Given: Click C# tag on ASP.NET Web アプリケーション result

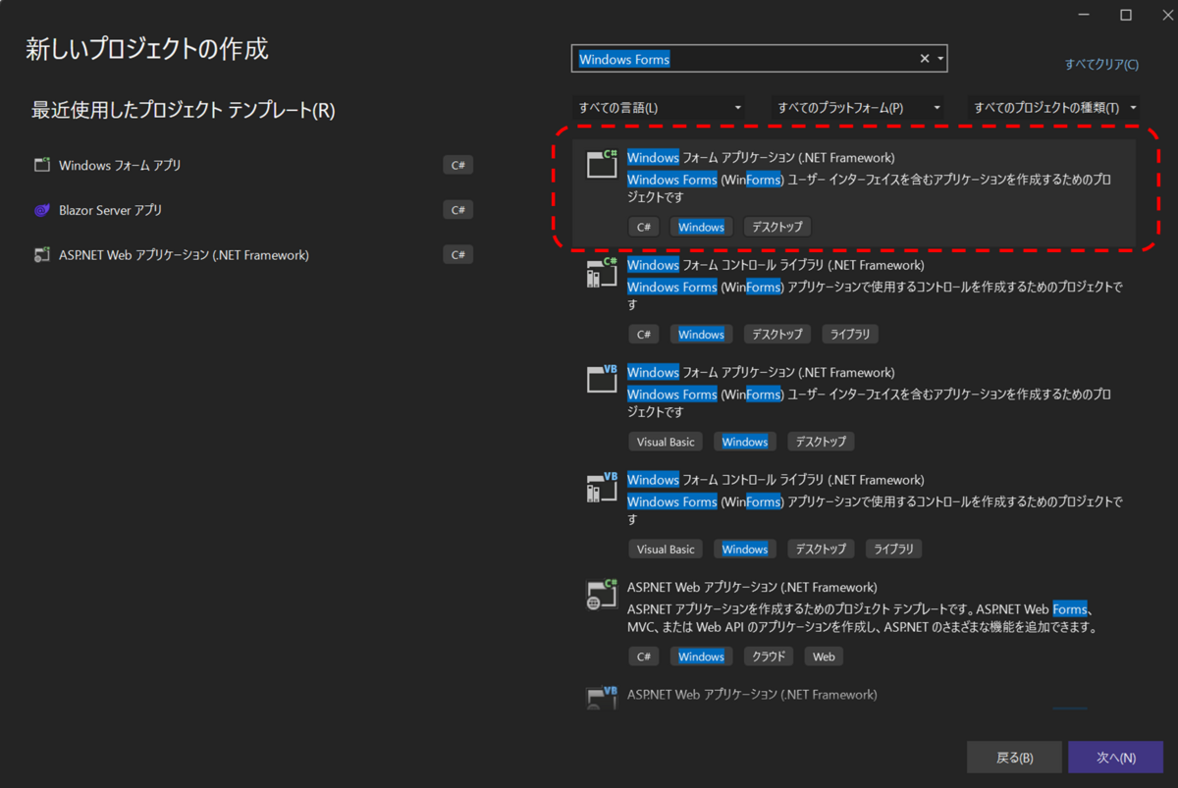Looking at the screenshot, I should 644,657.
